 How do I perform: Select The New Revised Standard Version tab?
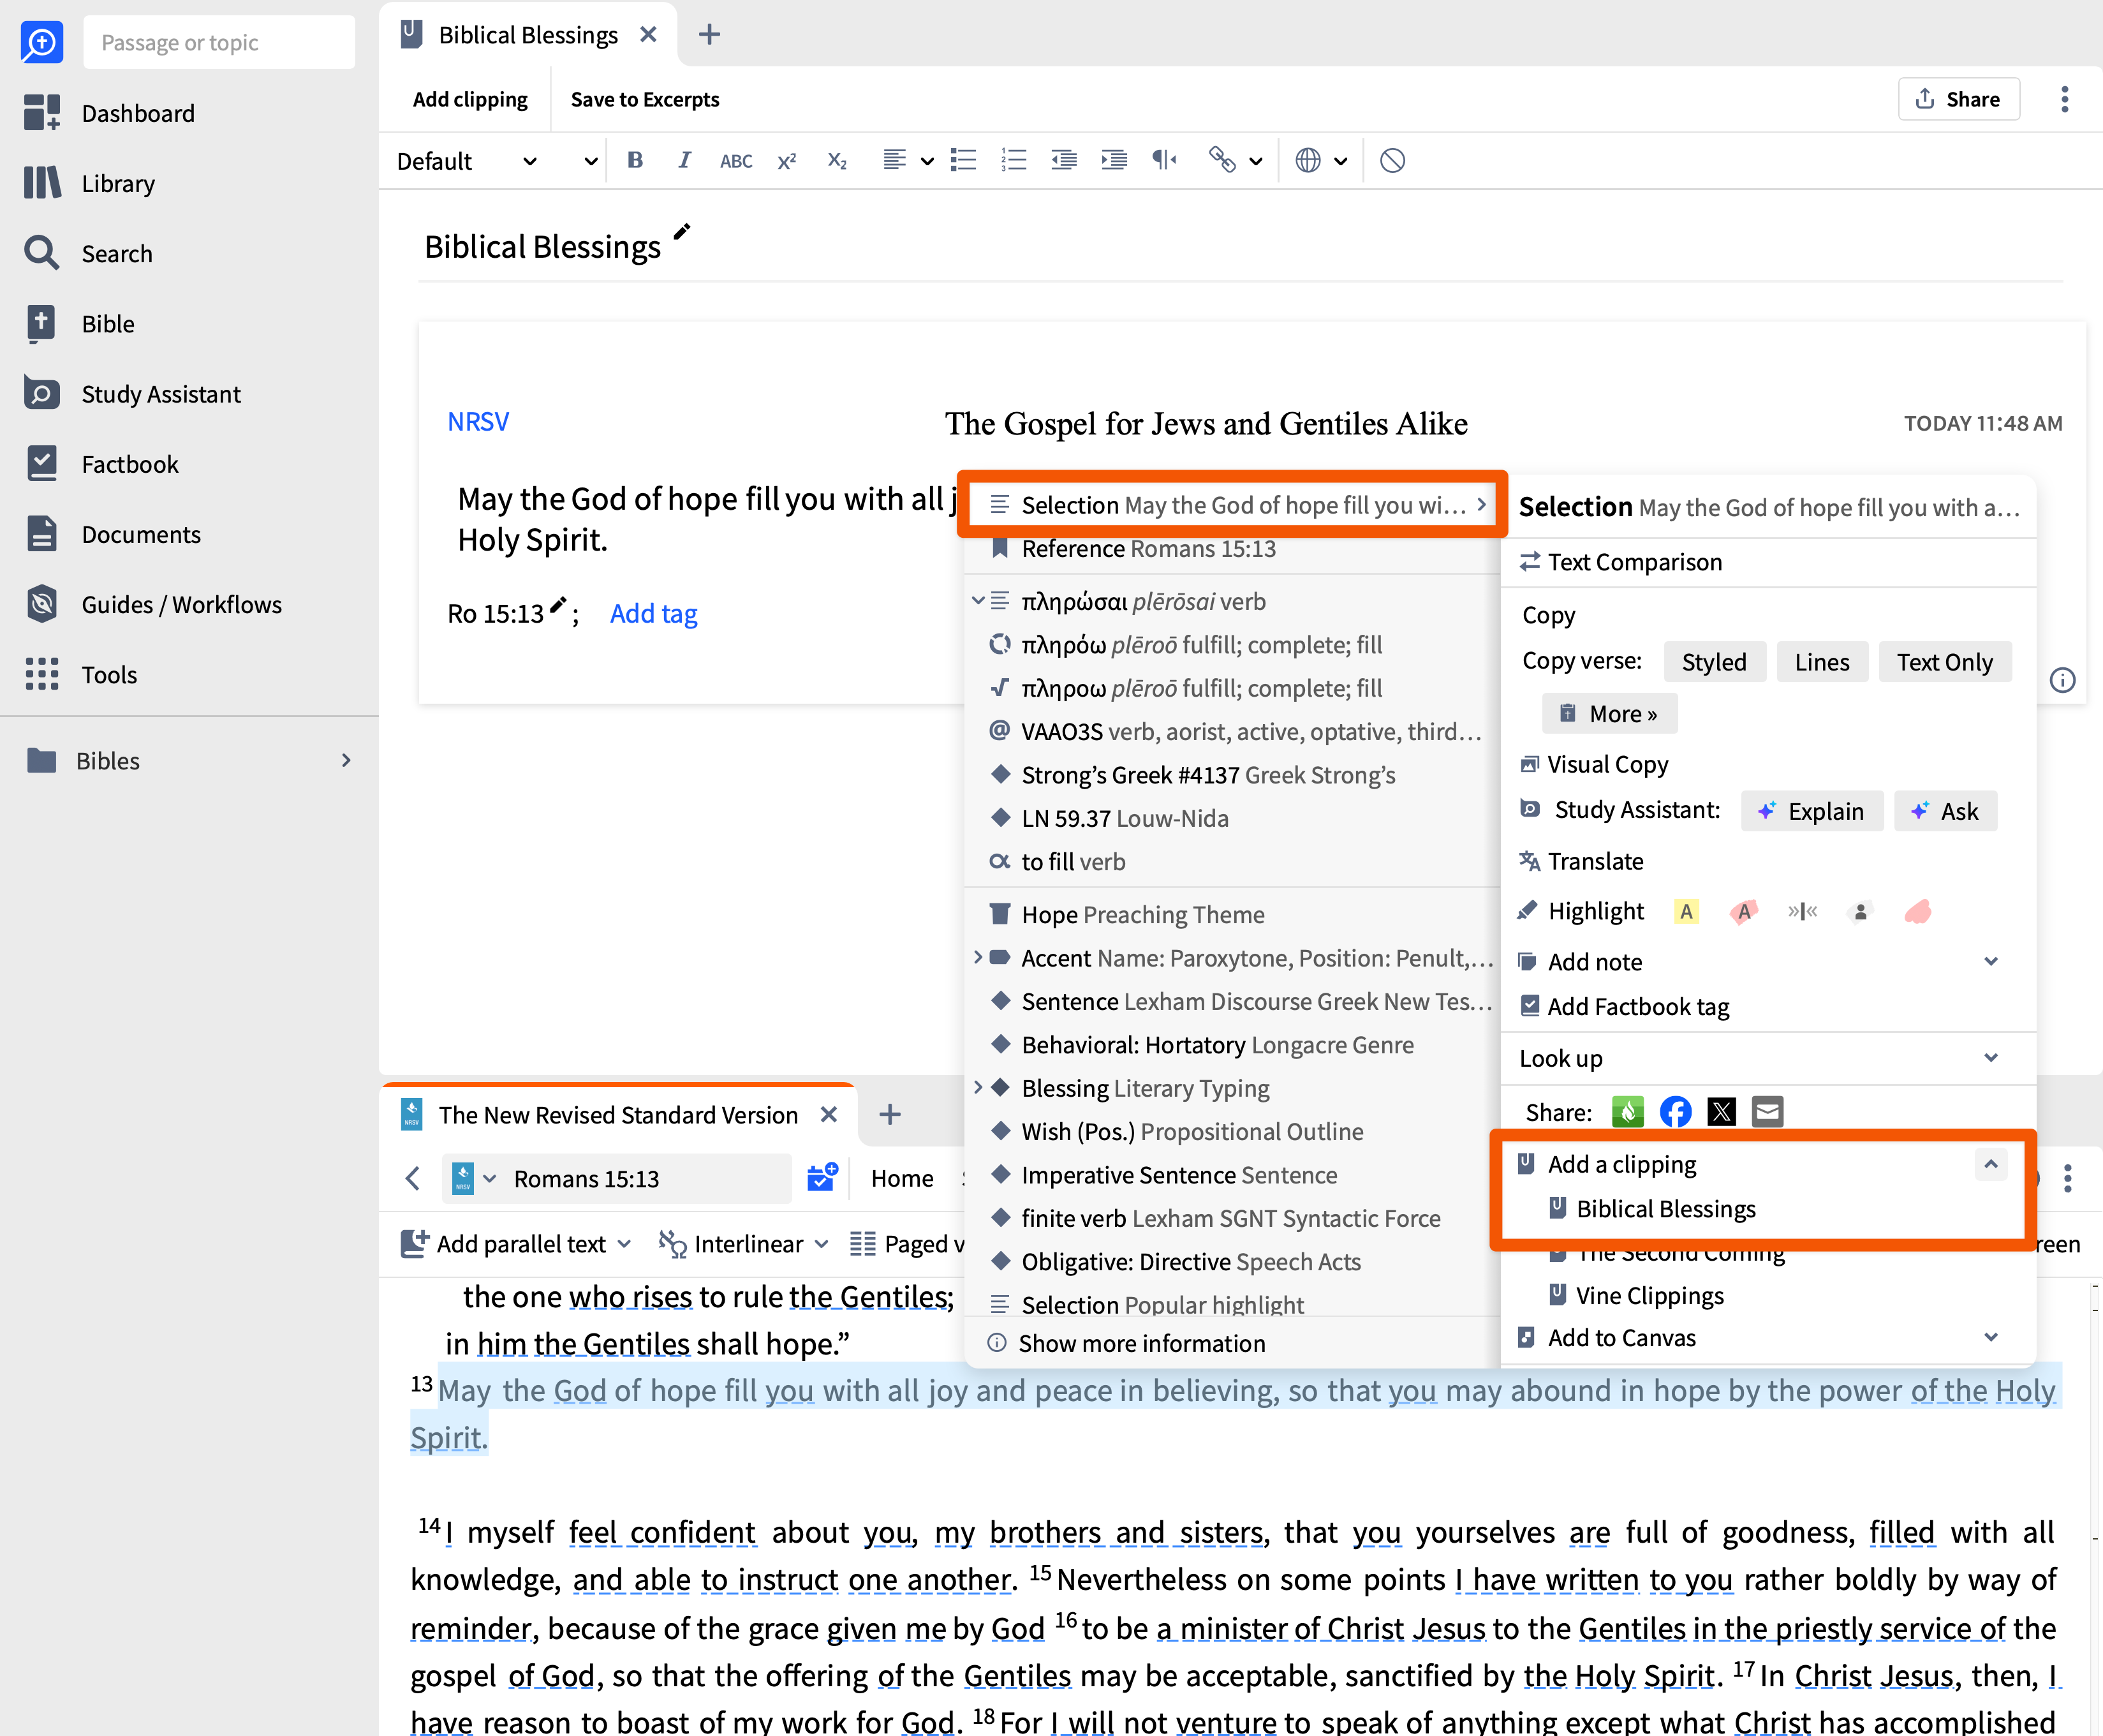[x=617, y=1114]
